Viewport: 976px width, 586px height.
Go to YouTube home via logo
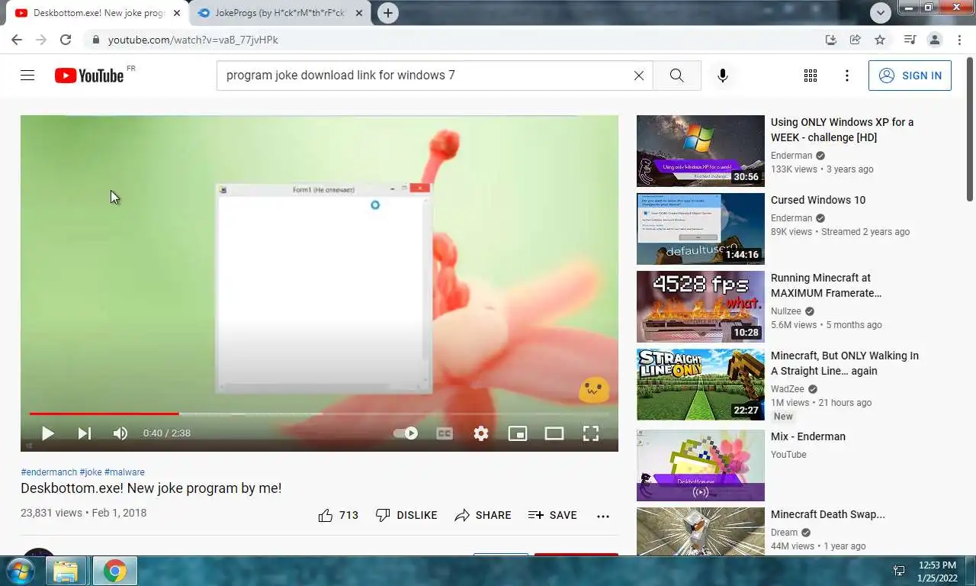89,76
